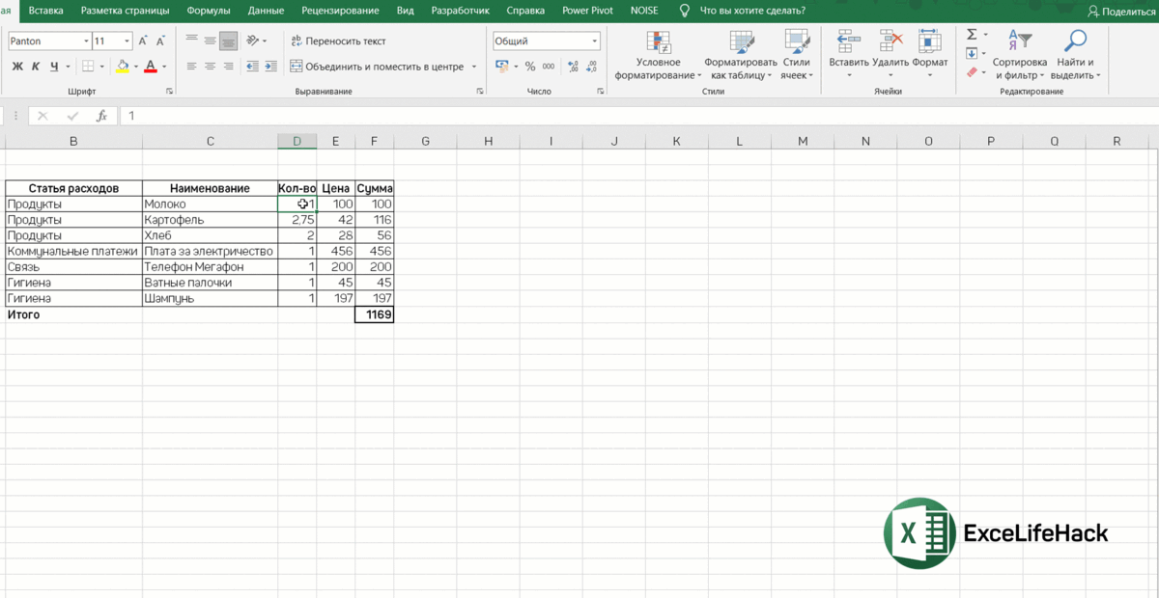Viewport: 1159px width, 598px height.
Task: Open Общий number format dropdown
Action: 595,41
